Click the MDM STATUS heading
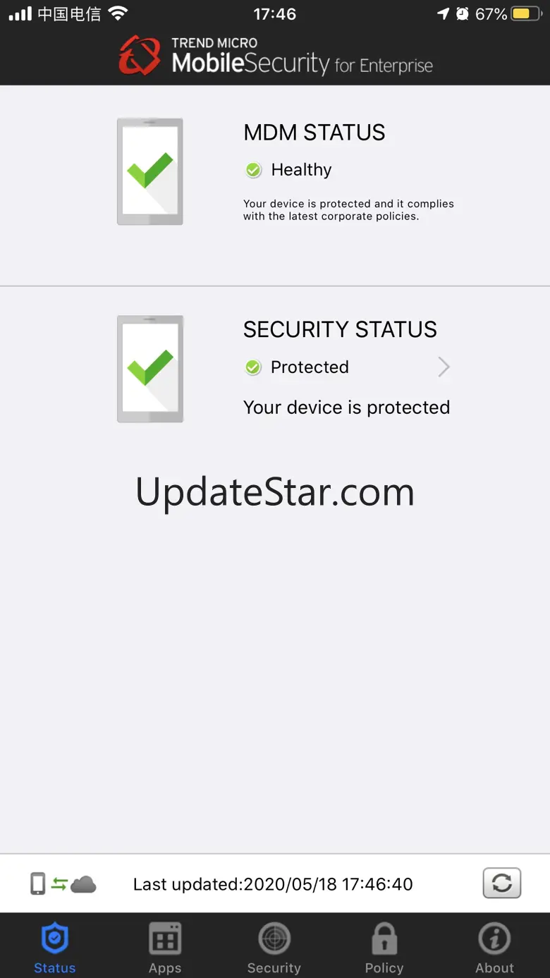 [314, 133]
